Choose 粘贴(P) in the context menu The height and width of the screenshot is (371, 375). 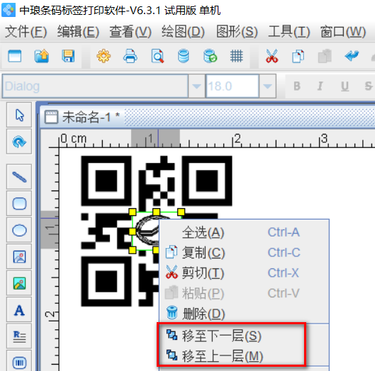pos(245,293)
